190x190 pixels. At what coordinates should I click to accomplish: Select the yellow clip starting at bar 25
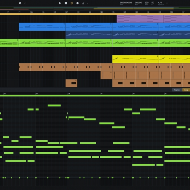pyautogui.click(x=136, y=59)
